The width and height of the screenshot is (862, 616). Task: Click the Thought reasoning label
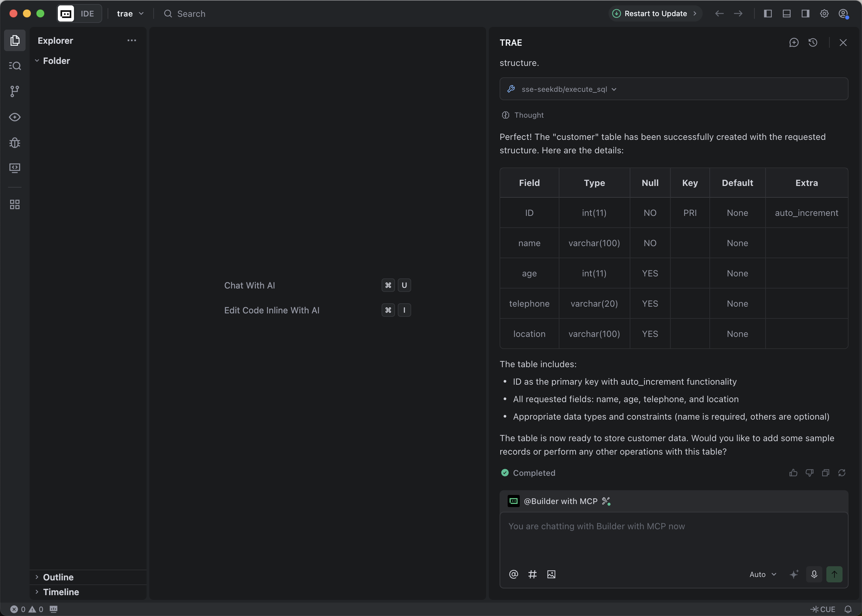coord(528,115)
